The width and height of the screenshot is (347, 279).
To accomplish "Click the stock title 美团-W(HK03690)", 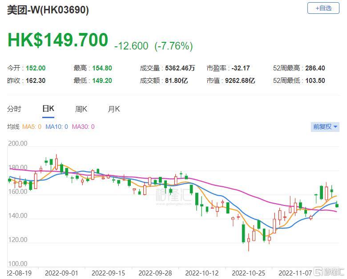I will coord(48,10).
